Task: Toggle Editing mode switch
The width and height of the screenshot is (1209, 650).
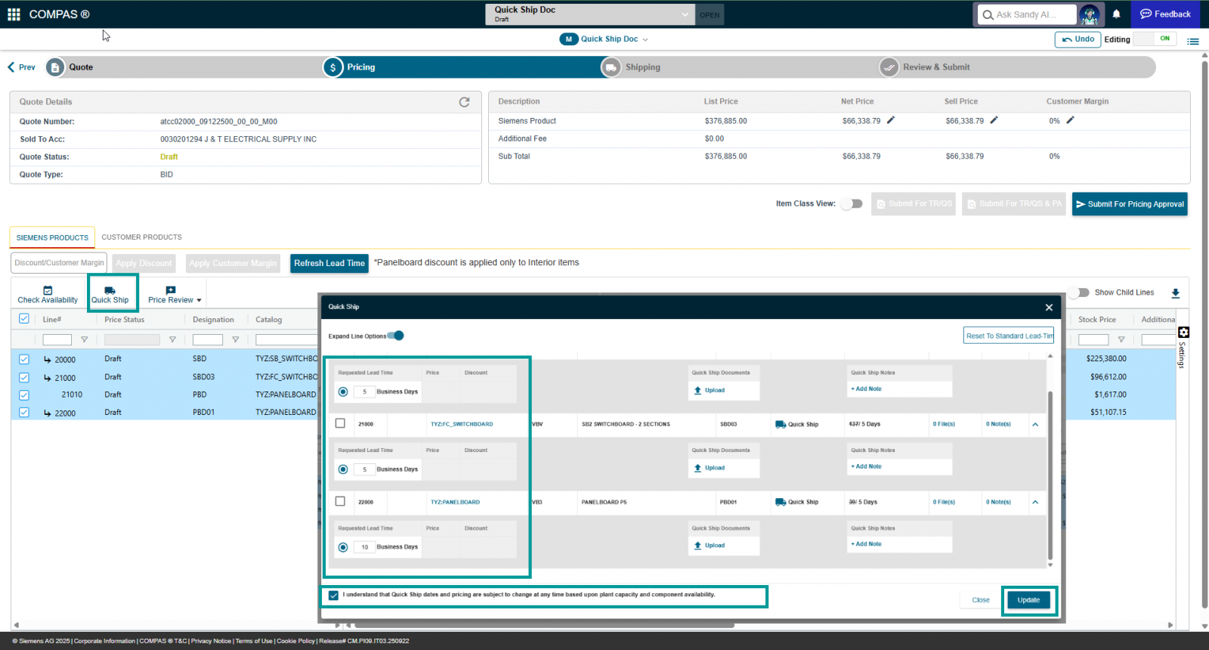Action: 1155,39
